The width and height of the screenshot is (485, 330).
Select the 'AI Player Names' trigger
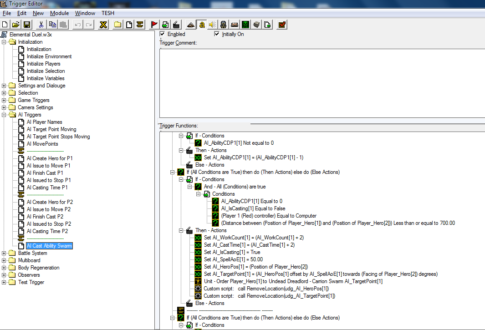click(44, 122)
